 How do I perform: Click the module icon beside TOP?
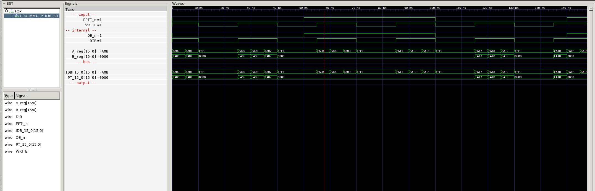click(x=11, y=11)
